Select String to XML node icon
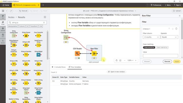This screenshot has width=183, height=103. tap(14, 64)
